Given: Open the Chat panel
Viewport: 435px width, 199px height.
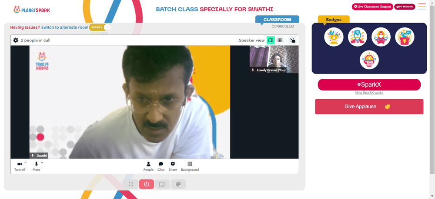Looking at the screenshot, I should click(x=161, y=166).
